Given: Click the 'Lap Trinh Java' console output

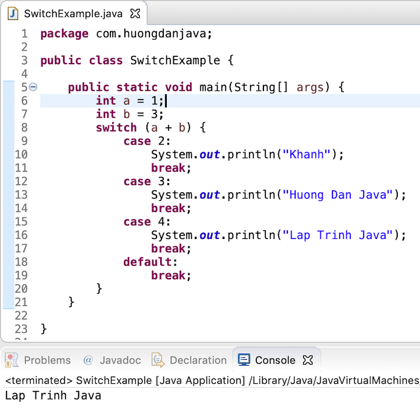Looking at the screenshot, I should click(53, 396).
